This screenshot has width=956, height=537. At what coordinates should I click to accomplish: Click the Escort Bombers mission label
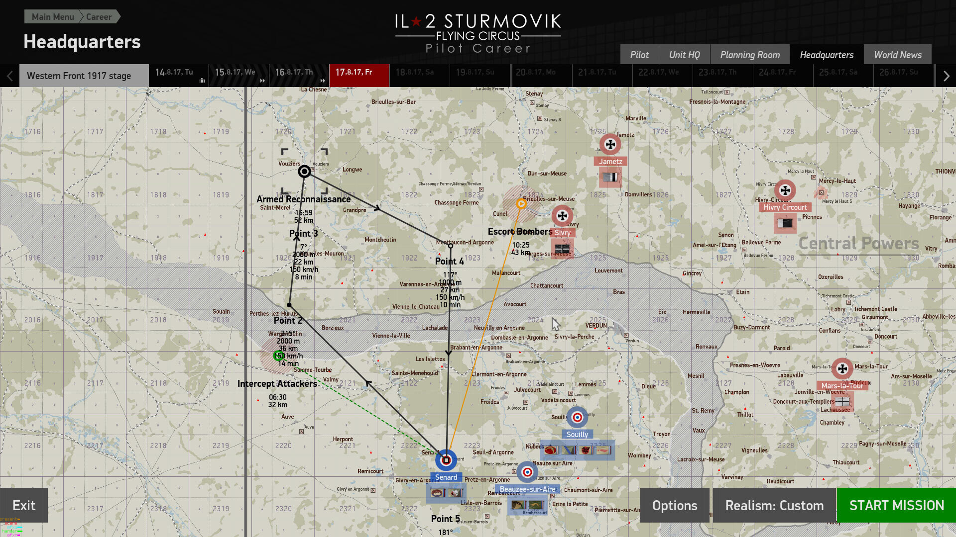click(x=520, y=232)
